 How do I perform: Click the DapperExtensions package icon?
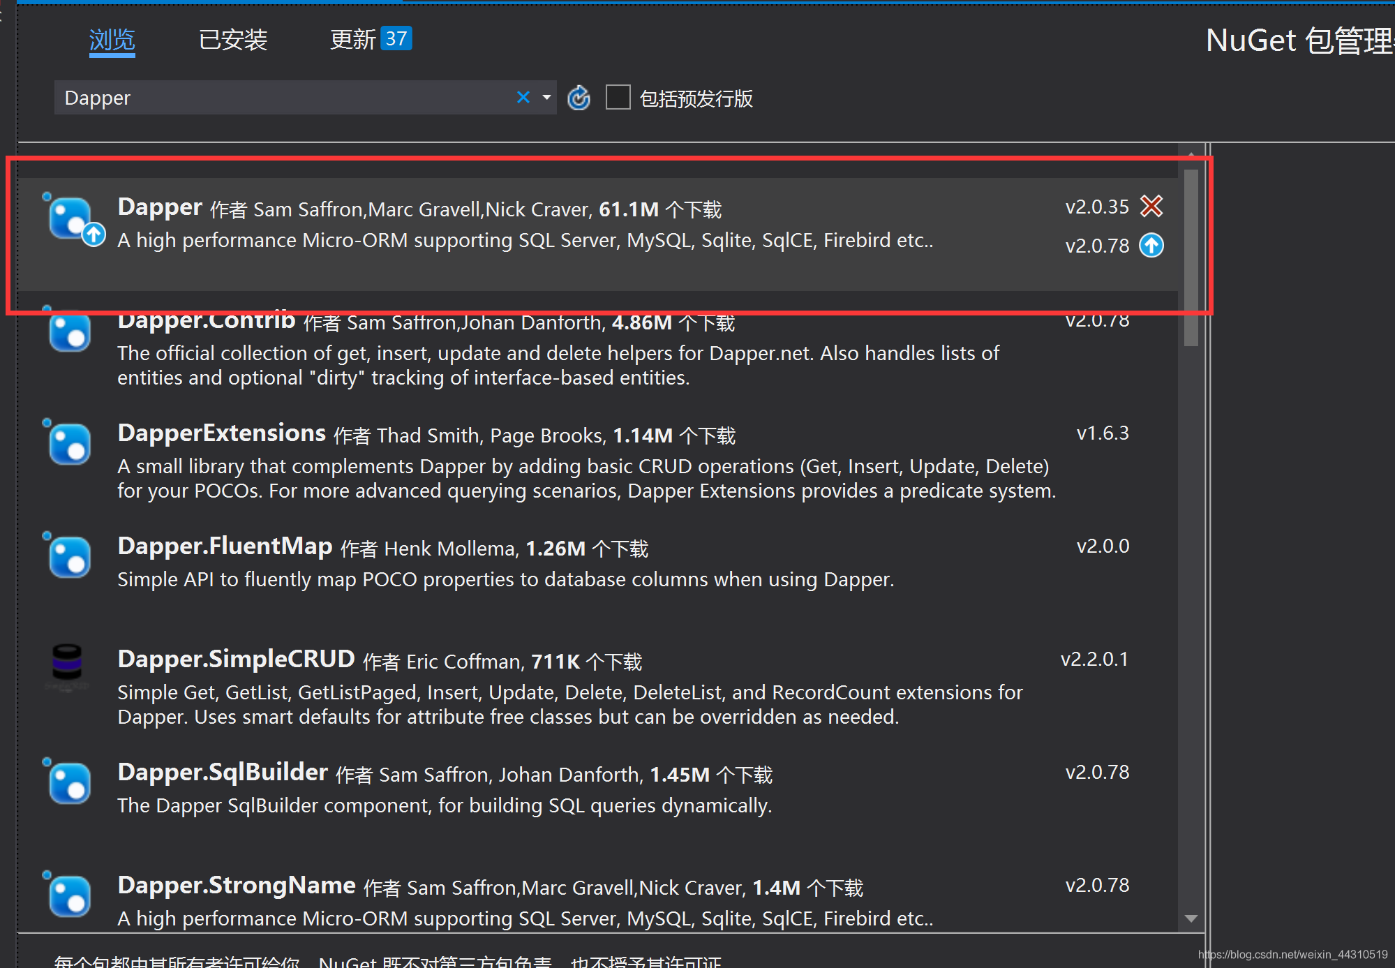pyautogui.click(x=70, y=445)
